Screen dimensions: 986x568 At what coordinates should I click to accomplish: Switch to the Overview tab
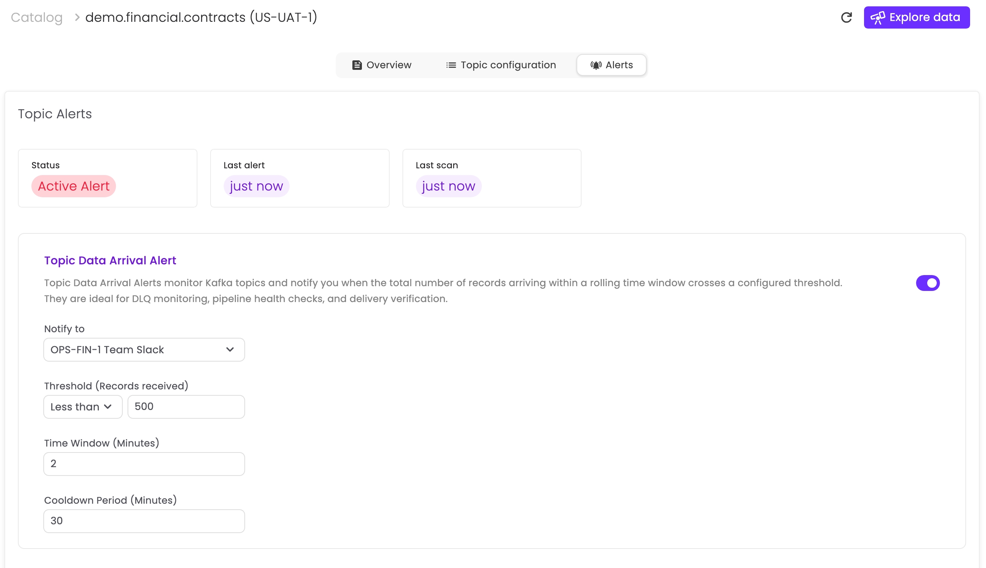click(382, 65)
